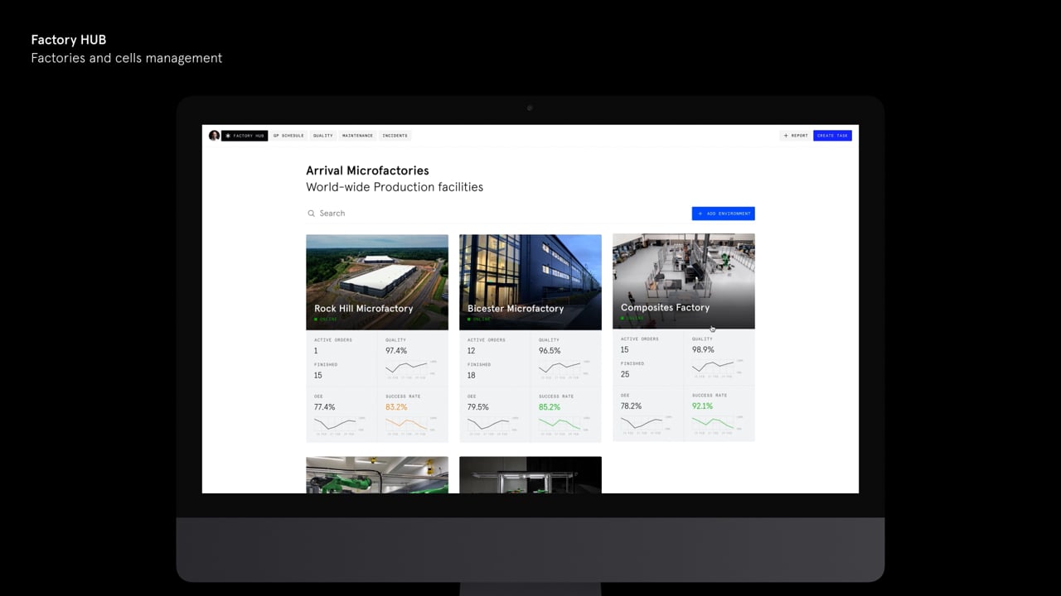The image size is (1061, 596).
Task: Click the Rock Hill Microfactory title
Action: tap(363, 309)
